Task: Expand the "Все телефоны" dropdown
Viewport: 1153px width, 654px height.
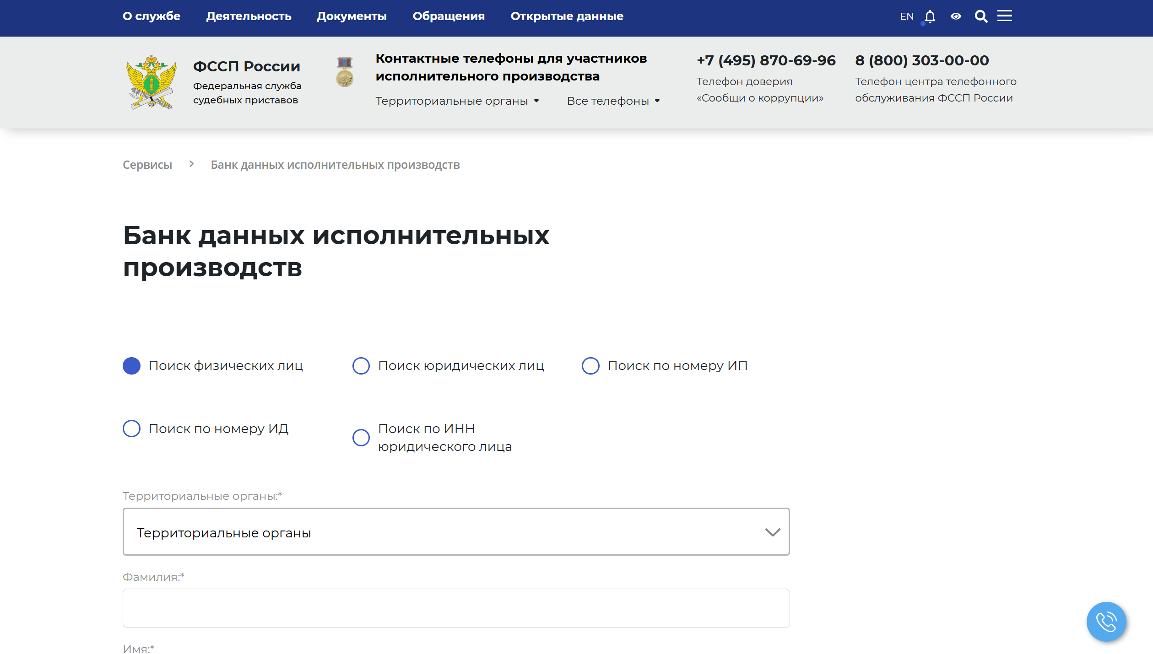Action: pyautogui.click(x=613, y=101)
